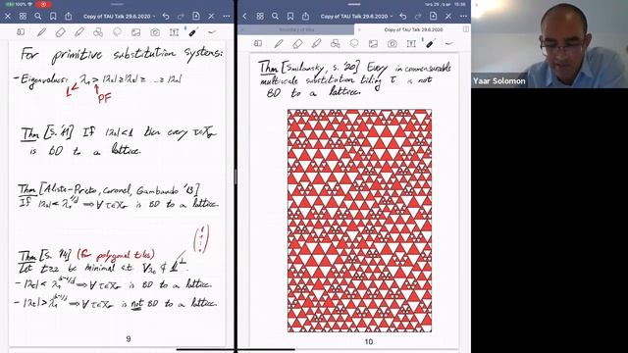
Task: Select the Shapes tool in left pane
Action: [98, 32]
